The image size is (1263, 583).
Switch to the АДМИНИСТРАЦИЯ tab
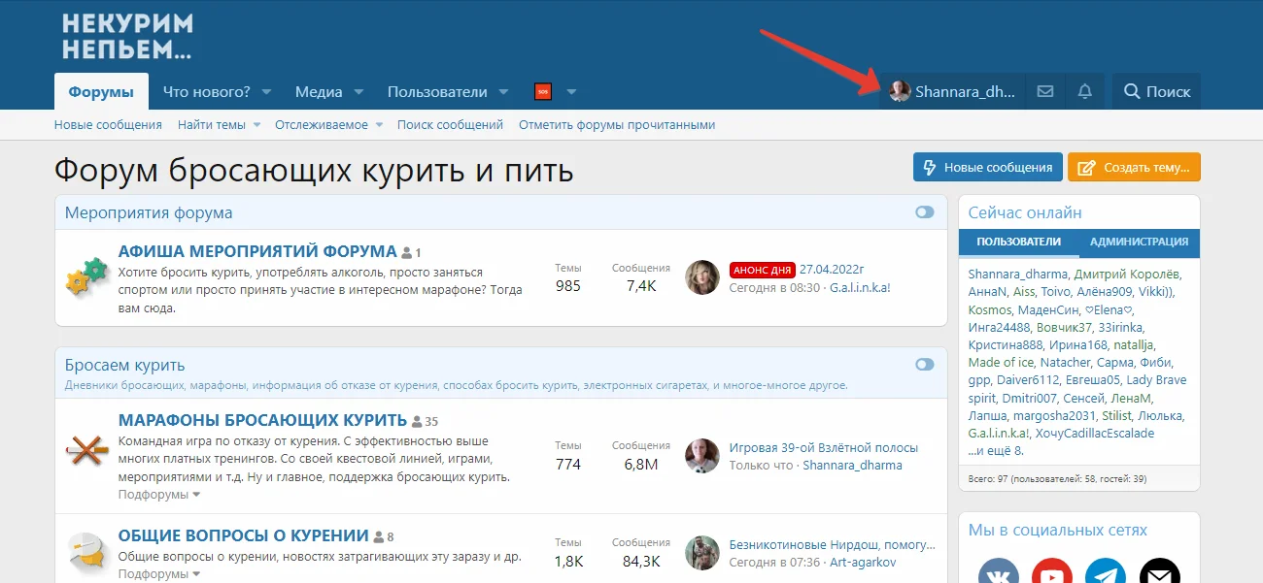pos(1139,243)
